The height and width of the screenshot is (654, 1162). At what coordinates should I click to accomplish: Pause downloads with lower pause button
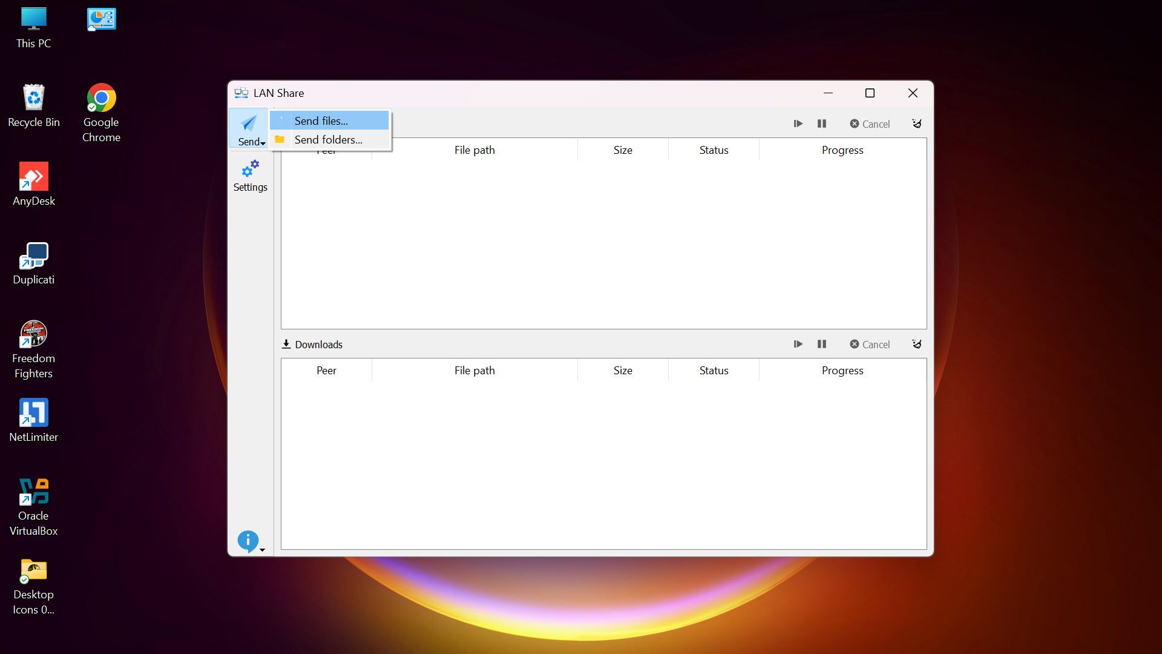[821, 344]
